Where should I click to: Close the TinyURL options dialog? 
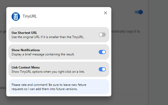[x=106, y=13]
